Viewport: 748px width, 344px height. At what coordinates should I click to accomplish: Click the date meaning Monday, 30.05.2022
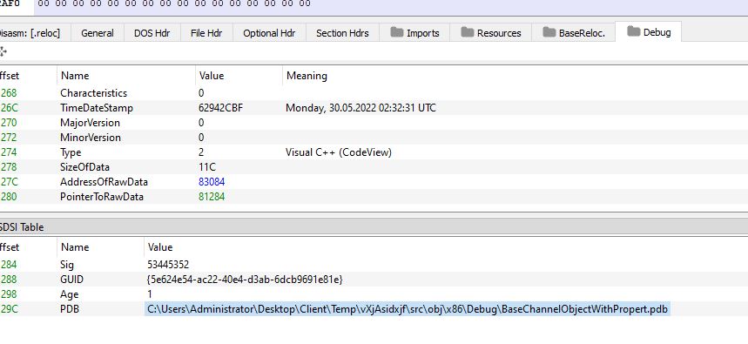point(361,108)
